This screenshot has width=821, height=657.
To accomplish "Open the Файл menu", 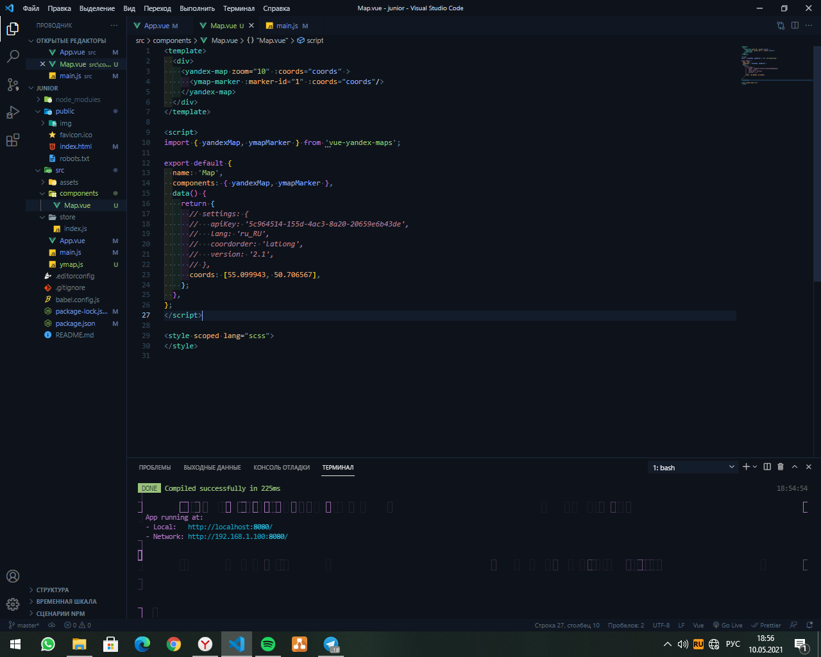I will point(31,8).
